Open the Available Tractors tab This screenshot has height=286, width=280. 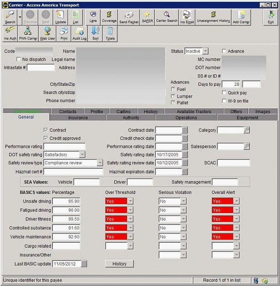tap(193, 111)
